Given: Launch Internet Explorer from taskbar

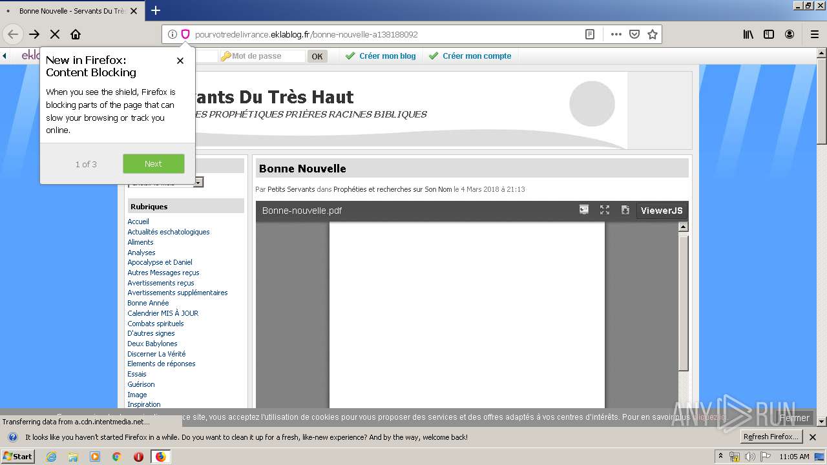Looking at the screenshot, I should pos(52,457).
